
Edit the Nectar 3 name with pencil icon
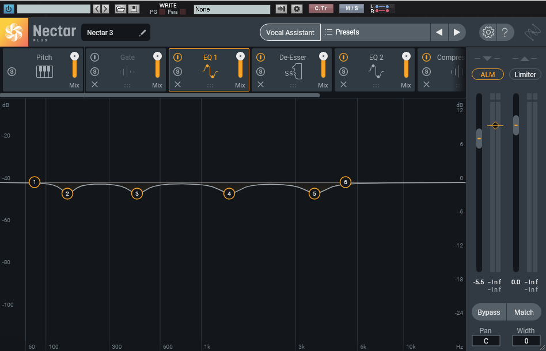click(142, 33)
